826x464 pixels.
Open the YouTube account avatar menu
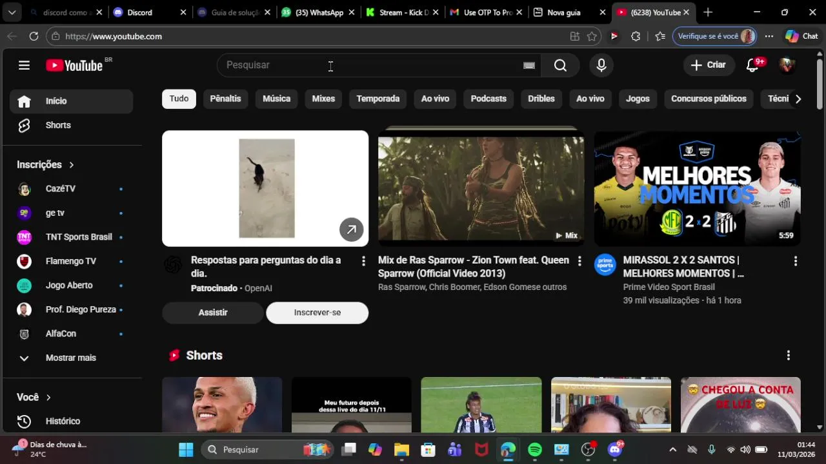(786, 65)
